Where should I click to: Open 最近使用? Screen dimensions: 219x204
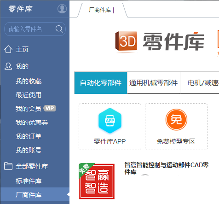coord(29,95)
